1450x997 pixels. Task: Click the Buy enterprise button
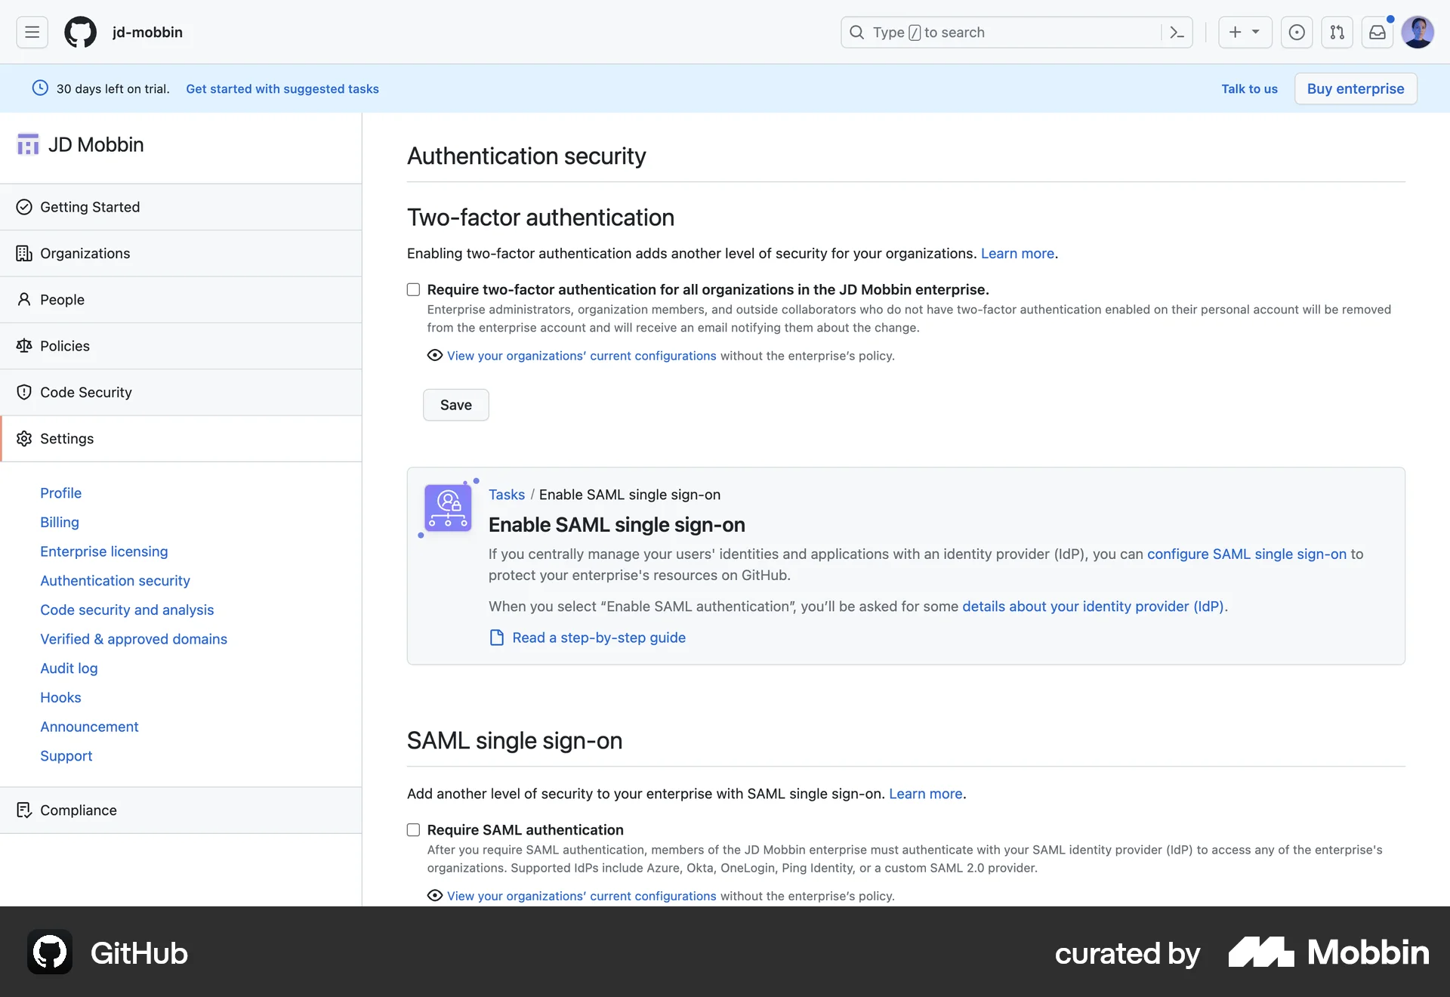1355,88
